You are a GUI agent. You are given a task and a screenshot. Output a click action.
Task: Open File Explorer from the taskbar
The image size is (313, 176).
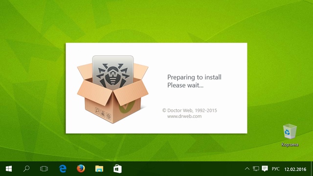[x=99, y=169]
